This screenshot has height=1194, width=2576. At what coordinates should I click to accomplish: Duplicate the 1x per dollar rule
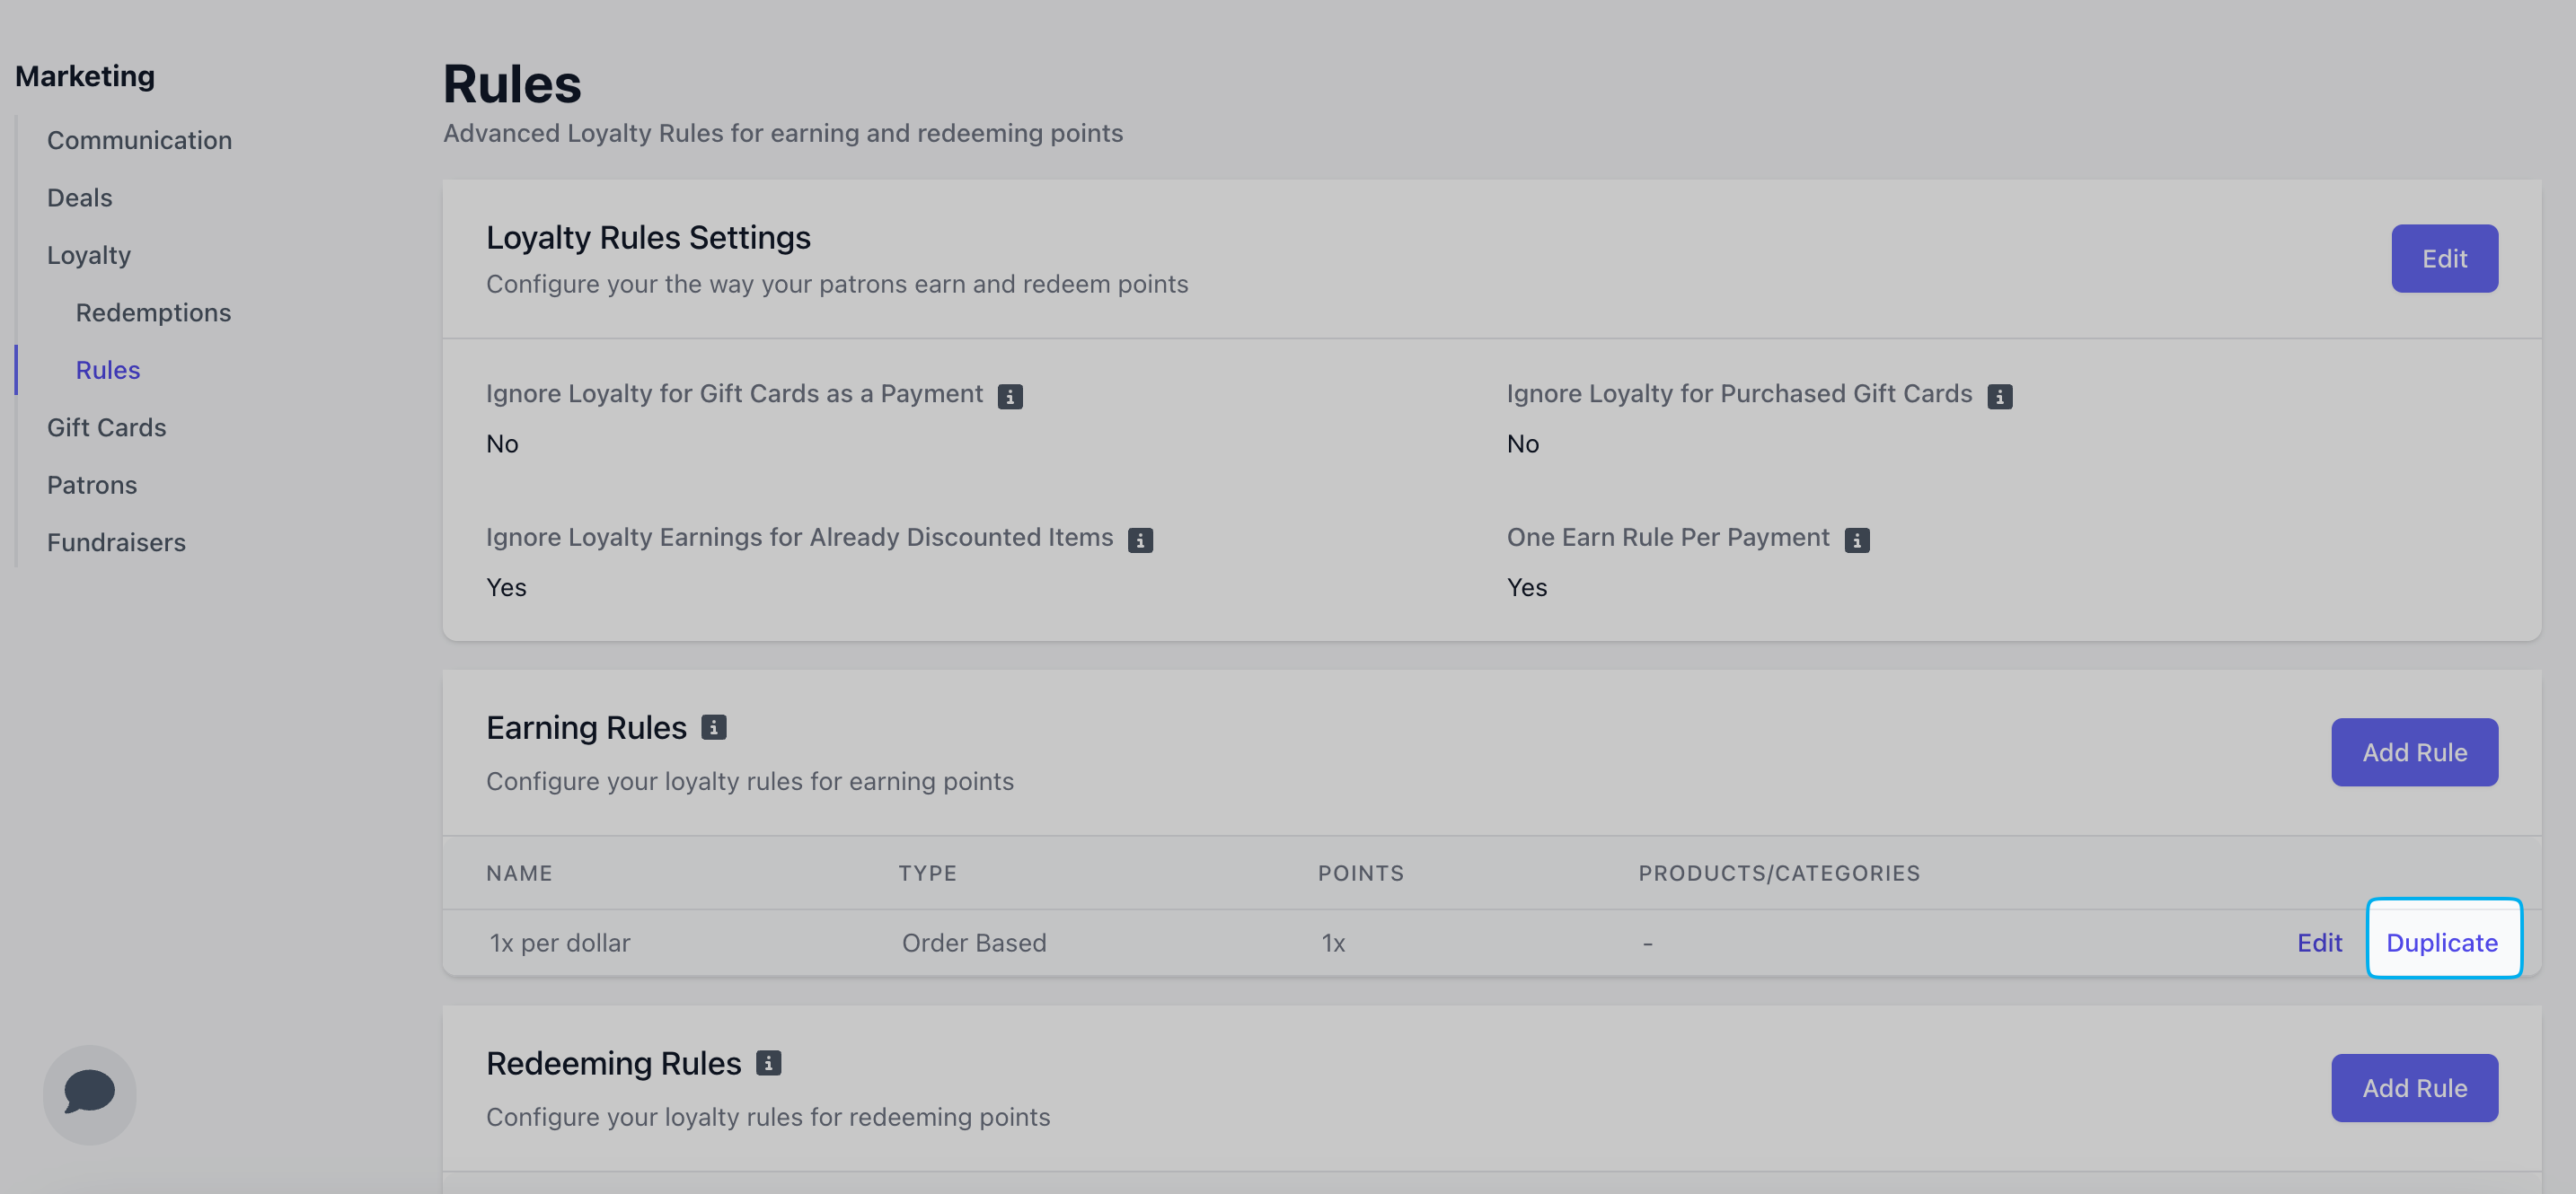click(2441, 943)
